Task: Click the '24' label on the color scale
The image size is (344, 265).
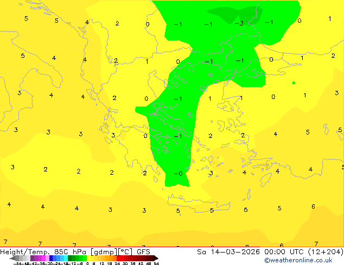Action: 117,263
